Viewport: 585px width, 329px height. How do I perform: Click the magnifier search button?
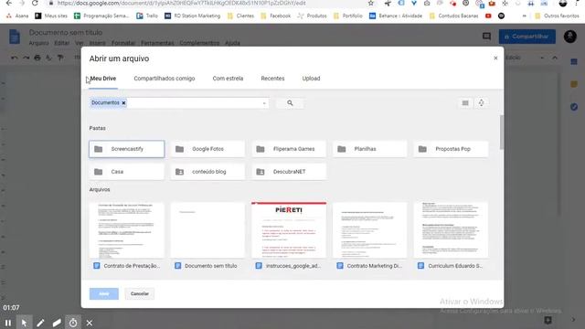point(290,103)
